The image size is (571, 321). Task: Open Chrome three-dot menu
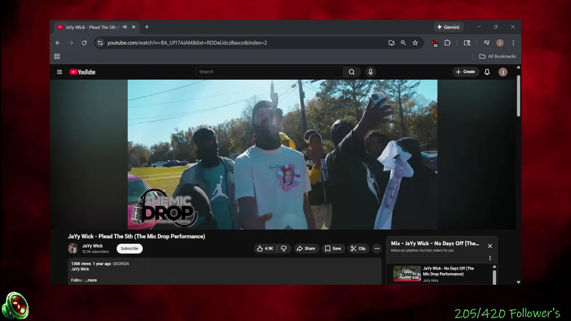pos(513,43)
